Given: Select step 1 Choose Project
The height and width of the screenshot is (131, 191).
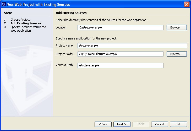Looking at the screenshot, I should point(20,20).
